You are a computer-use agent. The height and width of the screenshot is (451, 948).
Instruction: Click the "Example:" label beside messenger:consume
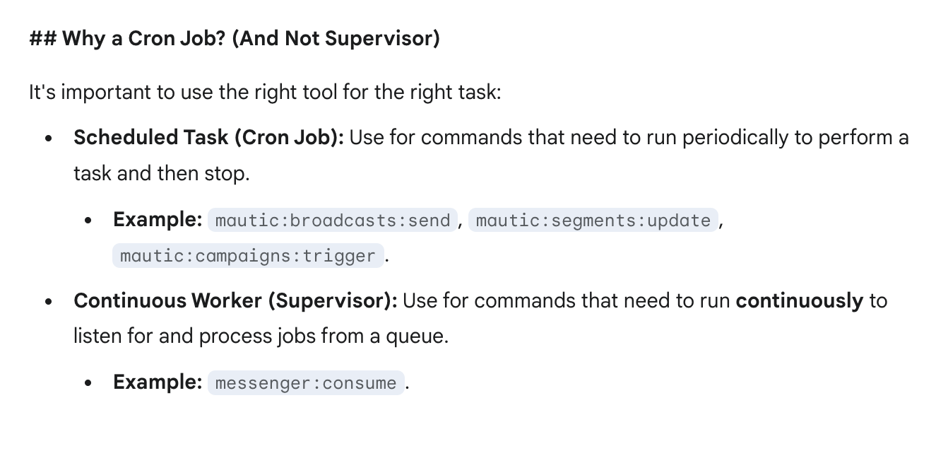tap(158, 382)
